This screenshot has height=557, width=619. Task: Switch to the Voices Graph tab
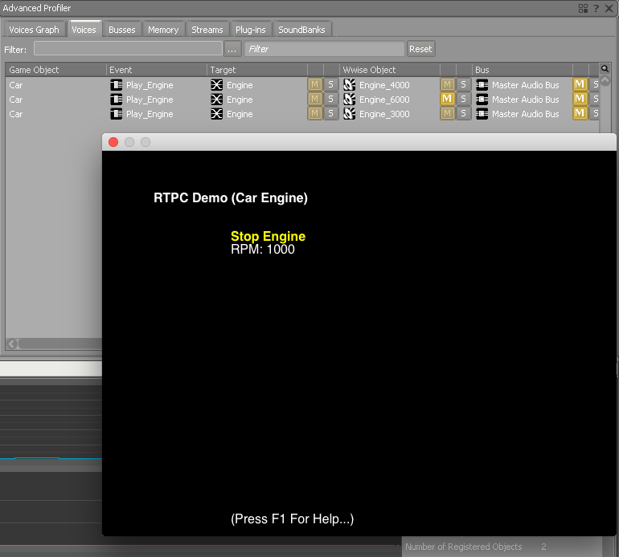[34, 30]
